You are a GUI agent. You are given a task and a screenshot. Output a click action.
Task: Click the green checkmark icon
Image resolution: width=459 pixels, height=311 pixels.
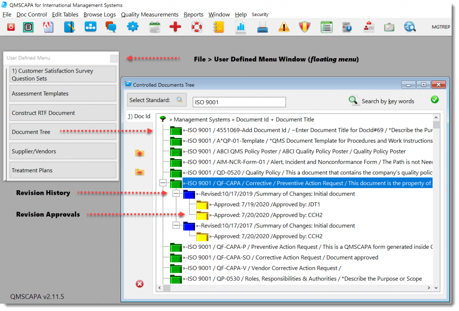click(x=435, y=100)
